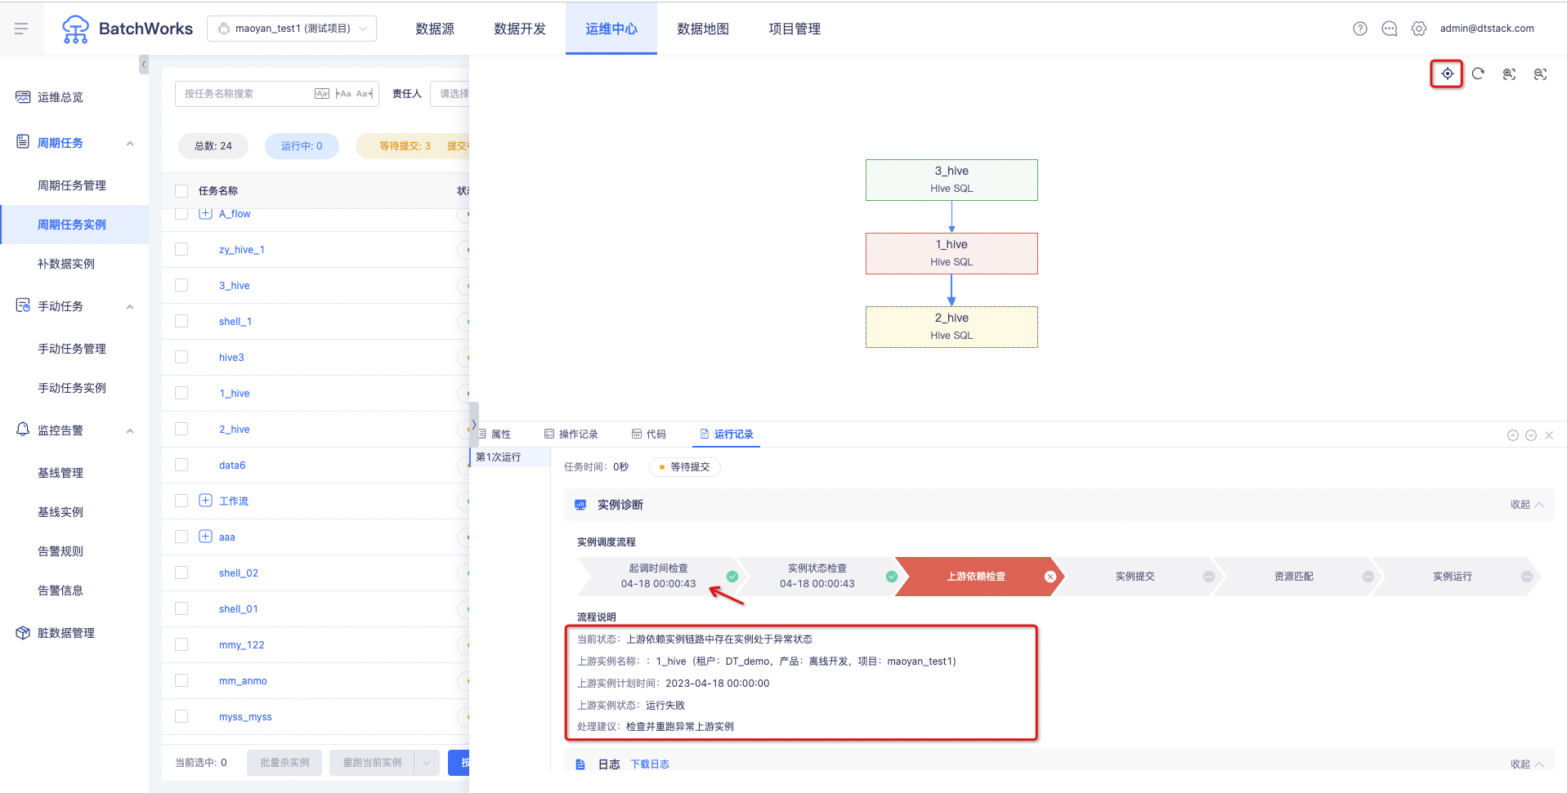1567x793 pixels.
Task: Check the 3_hive row checkbox
Action: click(x=181, y=286)
